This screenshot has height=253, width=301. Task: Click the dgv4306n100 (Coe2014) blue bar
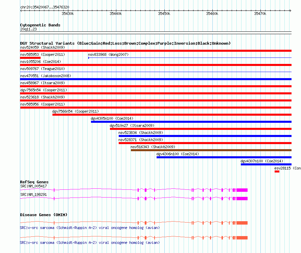(x=224, y=157)
